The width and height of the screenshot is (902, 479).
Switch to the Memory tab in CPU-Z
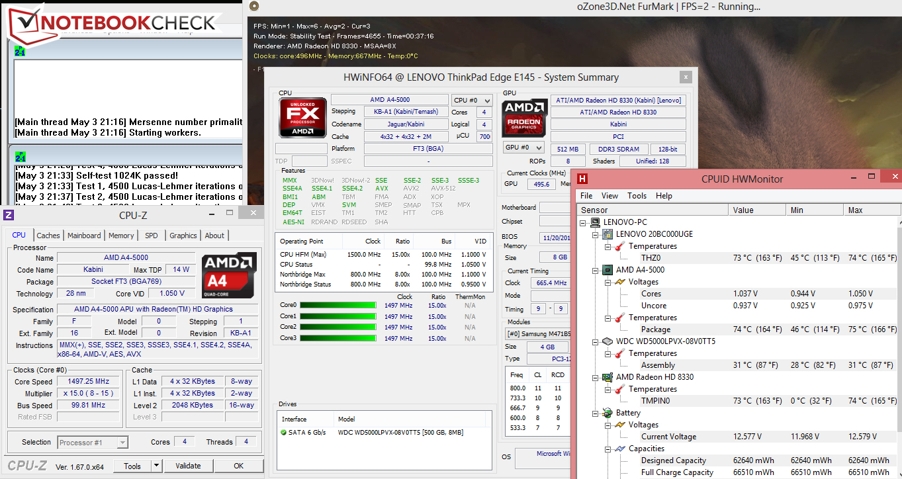coord(121,236)
